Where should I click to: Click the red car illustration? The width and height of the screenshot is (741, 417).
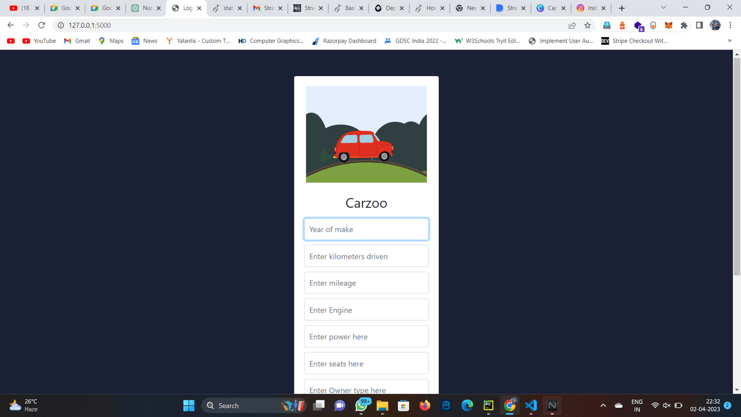363,146
